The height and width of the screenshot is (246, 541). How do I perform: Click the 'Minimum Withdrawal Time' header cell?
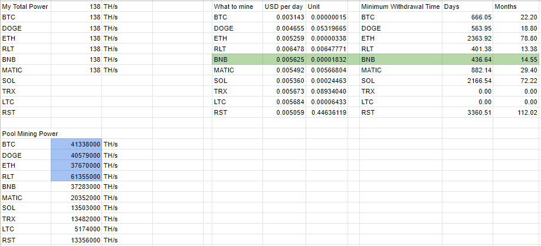tap(401, 6)
